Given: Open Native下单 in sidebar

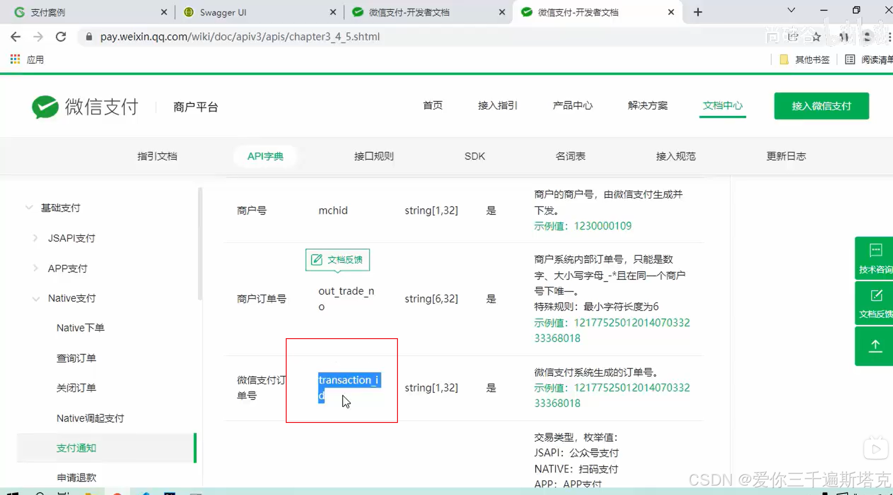Looking at the screenshot, I should [x=80, y=328].
